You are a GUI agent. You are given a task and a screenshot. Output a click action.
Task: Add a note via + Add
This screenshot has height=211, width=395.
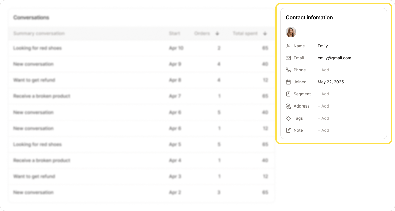coord(323,130)
